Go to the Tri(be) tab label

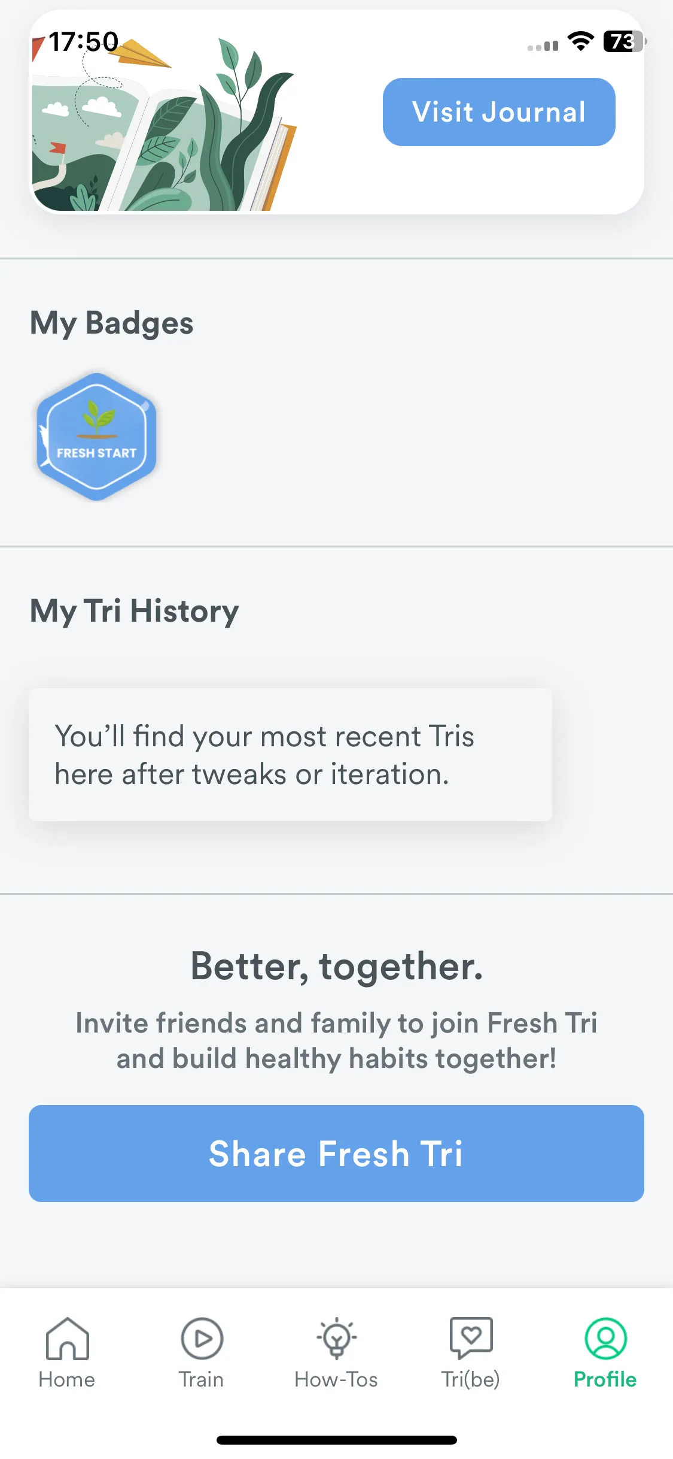point(471,1379)
